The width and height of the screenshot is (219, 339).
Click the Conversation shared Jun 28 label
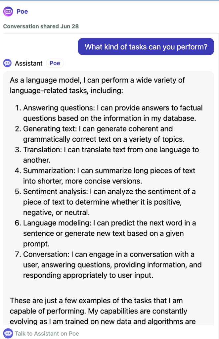coord(41,26)
